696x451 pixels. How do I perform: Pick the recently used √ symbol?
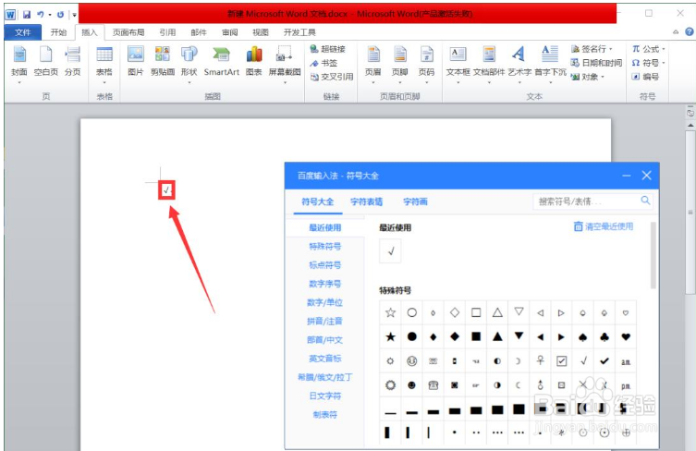(390, 251)
